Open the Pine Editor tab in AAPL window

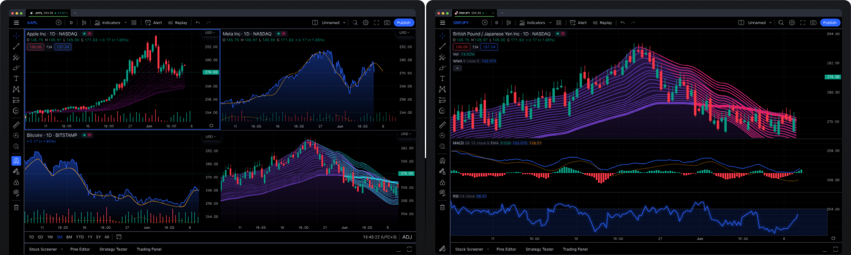coord(80,249)
